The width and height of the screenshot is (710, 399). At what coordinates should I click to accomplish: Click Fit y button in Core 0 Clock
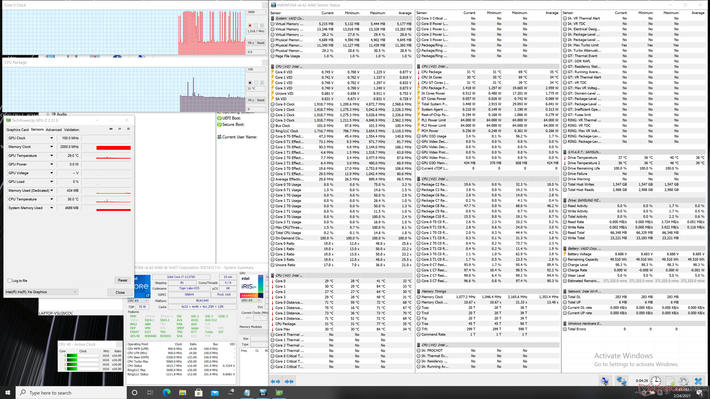point(251,43)
